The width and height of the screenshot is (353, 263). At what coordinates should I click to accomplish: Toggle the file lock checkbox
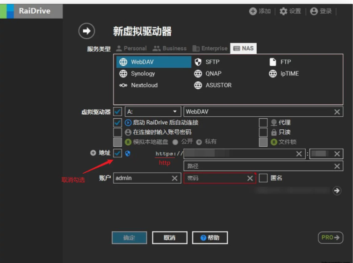[x=263, y=142]
